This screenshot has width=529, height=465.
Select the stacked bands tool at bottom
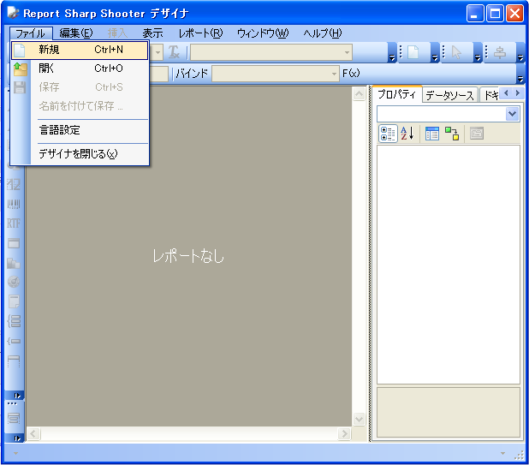[x=14, y=419]
